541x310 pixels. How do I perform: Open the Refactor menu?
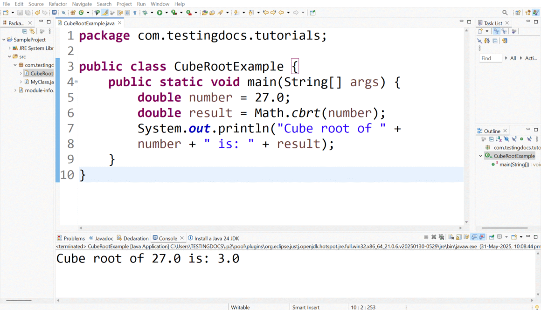(58, 4)
